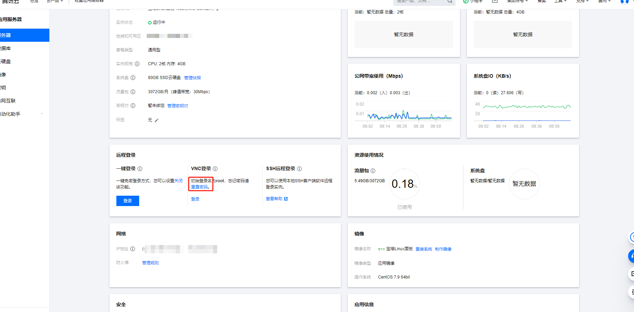Click the 宝塔 BT logo icon
634x312 pixels.
click(381, 249)
